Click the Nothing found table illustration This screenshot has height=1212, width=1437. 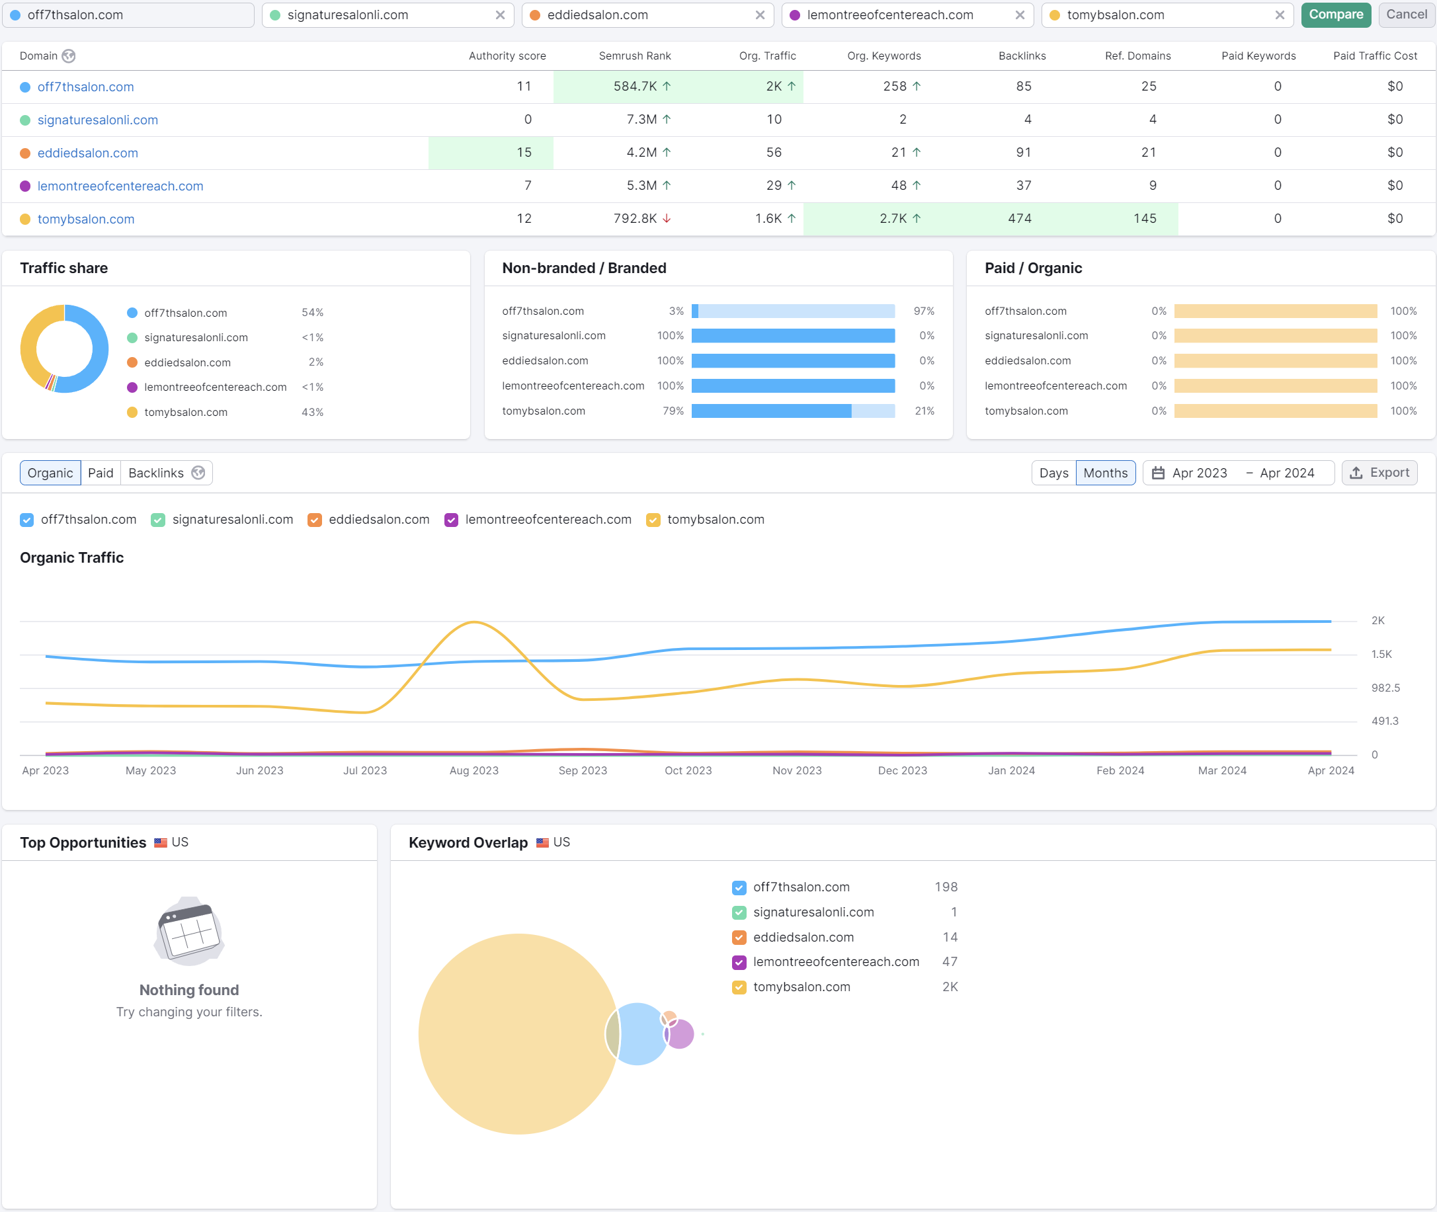pos(189,931)
